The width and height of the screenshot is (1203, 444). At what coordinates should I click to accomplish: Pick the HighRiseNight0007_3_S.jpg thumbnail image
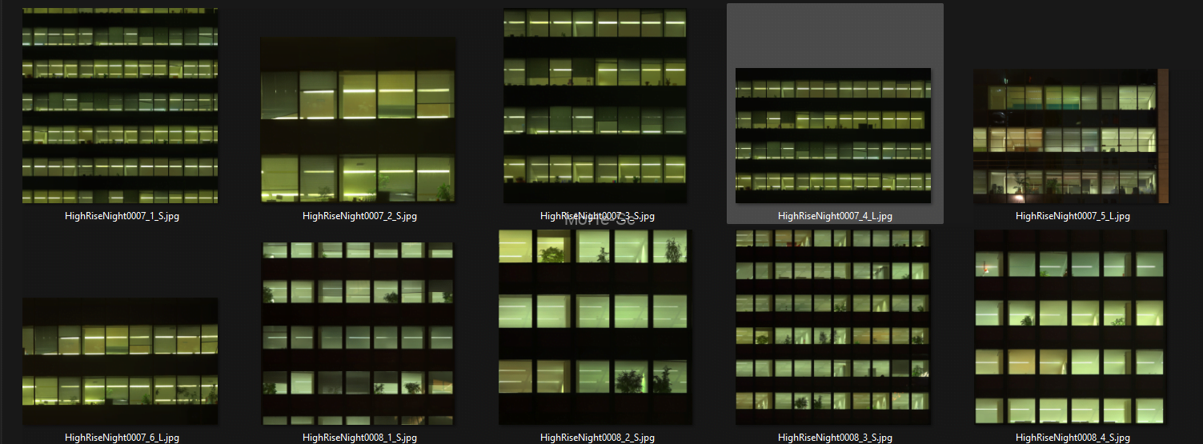click(595, 106)
